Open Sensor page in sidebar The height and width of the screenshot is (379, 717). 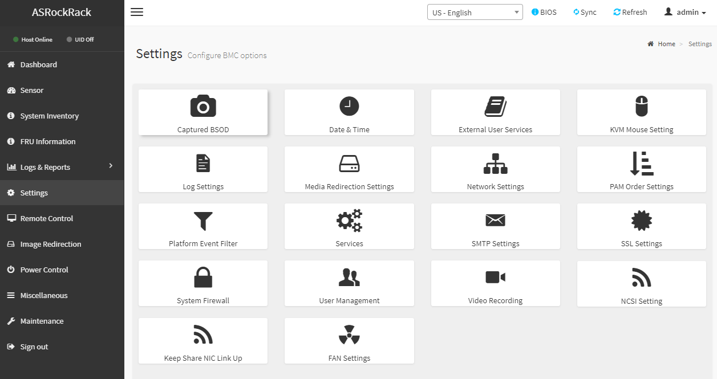pyautogui.click(x=62, y=90)
